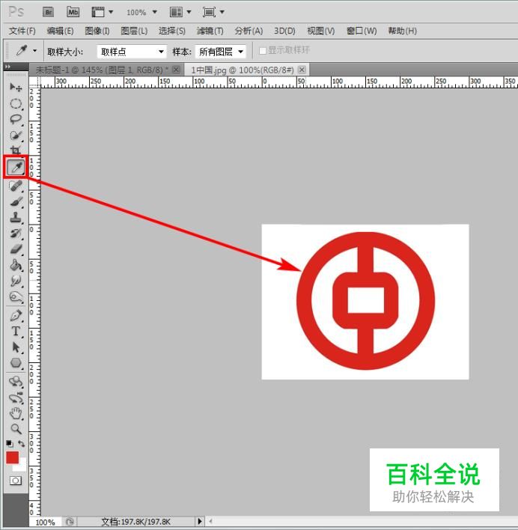Select the Path Selection tool

[16, 347]
